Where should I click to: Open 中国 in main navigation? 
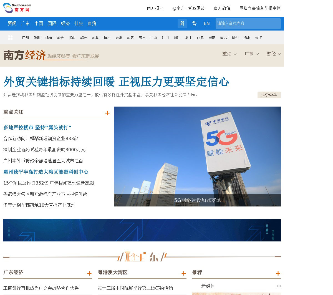39,24
